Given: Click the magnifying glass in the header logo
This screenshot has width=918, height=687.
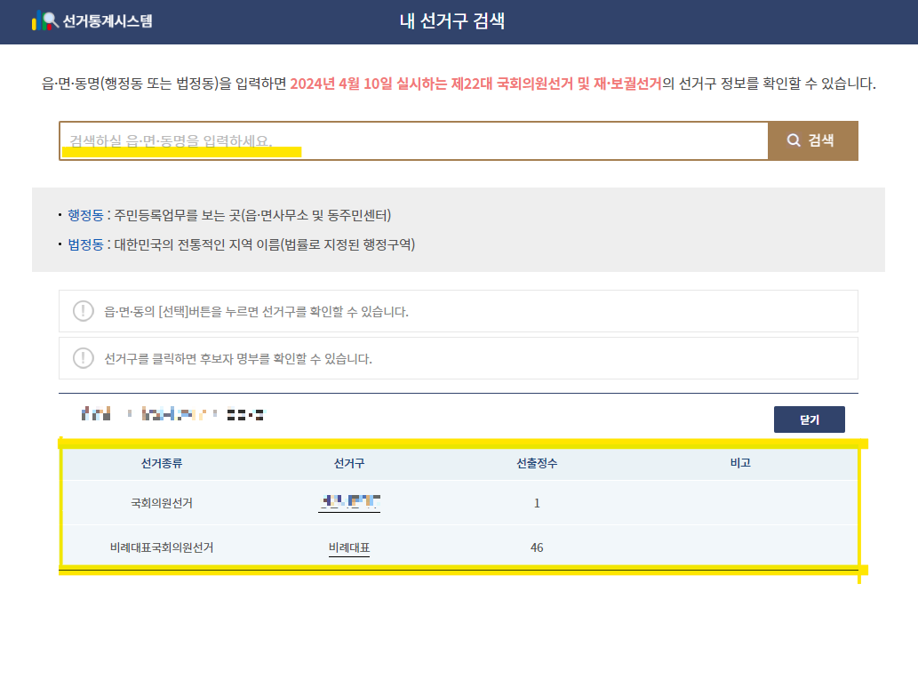Looking at the screenshot, I should click(x=50, y=18).
